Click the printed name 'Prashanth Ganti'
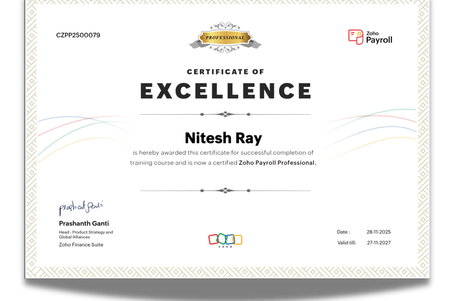This screenshot has height=301, width=454. coord(84,224)
